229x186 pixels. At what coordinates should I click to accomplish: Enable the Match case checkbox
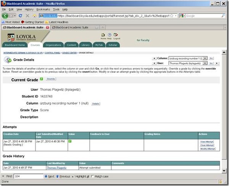pos(92,176)
